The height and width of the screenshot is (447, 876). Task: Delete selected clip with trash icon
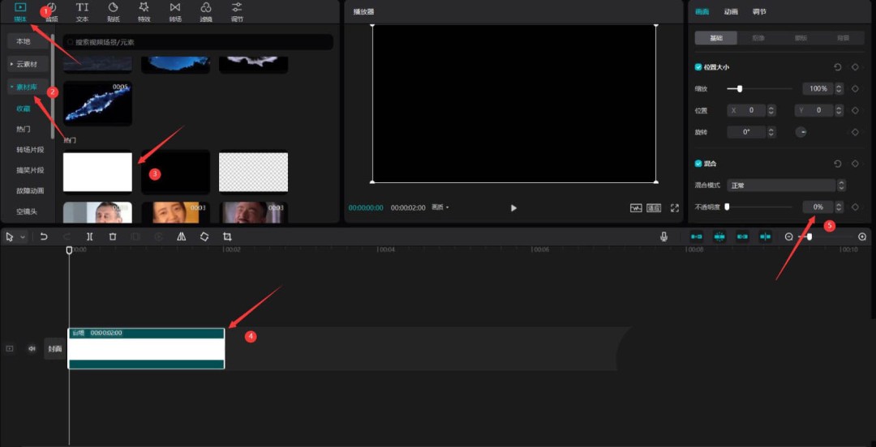coord(113,236)
